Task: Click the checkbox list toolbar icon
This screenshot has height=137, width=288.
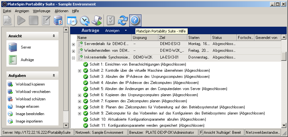Action: pyautogui.click(x=111, y=20)
